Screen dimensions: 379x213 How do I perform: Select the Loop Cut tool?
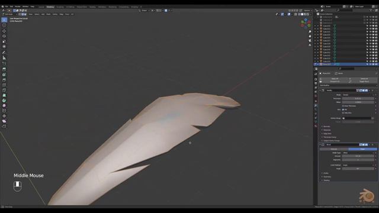(x=4, y=85)
